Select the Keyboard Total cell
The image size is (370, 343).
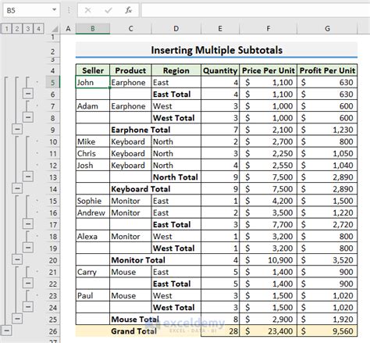click(130, 189)
